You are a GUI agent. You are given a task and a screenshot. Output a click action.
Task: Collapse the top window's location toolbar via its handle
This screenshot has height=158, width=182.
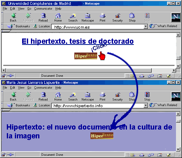pyautogui.click(x=2, y=26)
